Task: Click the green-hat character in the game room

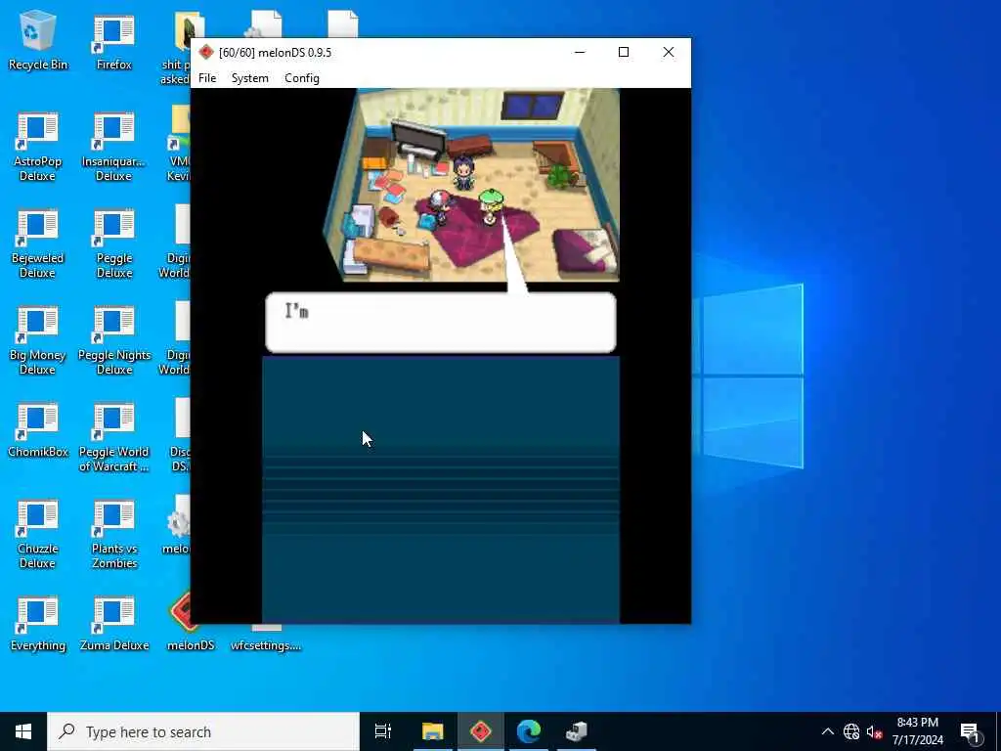Action: (x=491, y=206)
